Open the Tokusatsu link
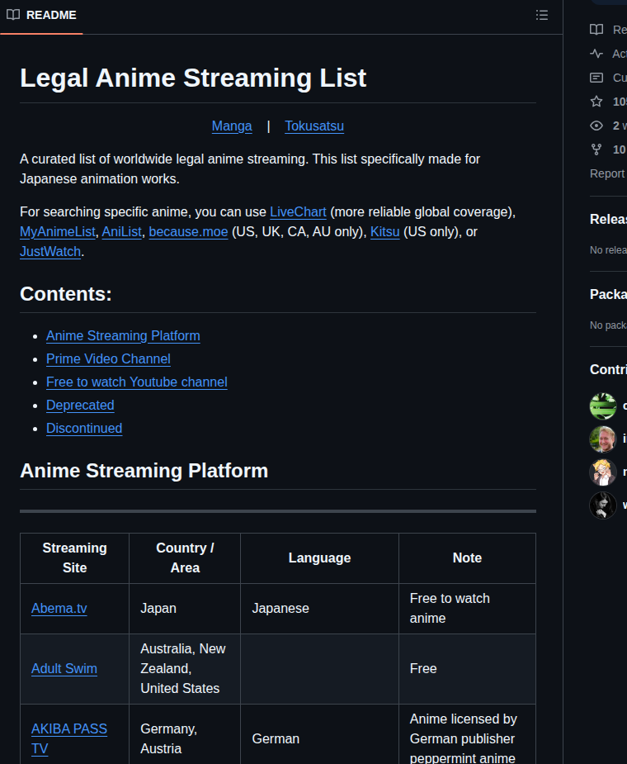Viewport: 627px width, 764px height. coord(314,126)
